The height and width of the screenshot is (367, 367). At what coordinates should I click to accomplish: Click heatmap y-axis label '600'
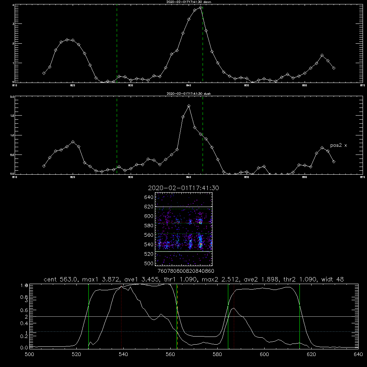coord(149,216)
